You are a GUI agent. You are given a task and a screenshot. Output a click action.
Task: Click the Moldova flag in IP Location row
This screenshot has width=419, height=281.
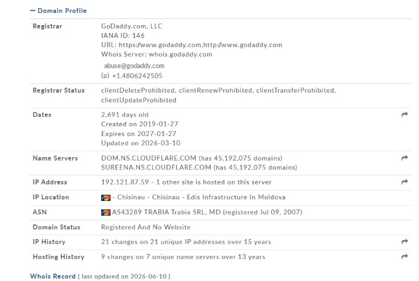coord(106,197)
